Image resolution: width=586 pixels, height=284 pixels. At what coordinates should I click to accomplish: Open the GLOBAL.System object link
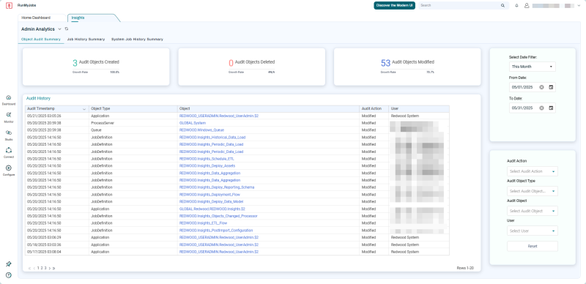click(x=193, y=123)
